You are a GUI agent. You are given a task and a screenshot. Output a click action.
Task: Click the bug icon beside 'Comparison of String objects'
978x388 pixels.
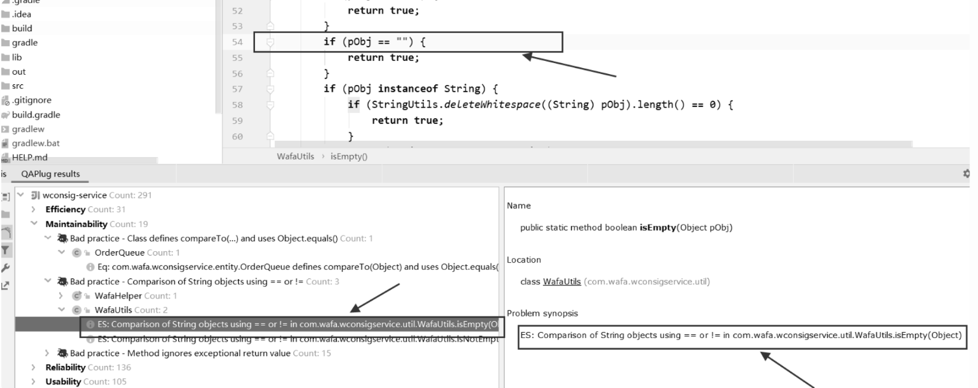coord(63,281)
